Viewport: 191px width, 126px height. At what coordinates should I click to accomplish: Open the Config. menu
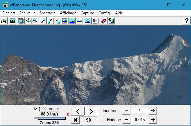(x=104, y=13)
